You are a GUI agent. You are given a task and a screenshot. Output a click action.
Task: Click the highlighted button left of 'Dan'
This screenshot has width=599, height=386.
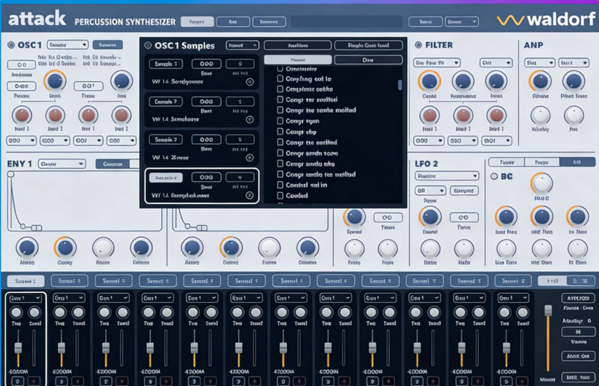[x=298, y=60]
